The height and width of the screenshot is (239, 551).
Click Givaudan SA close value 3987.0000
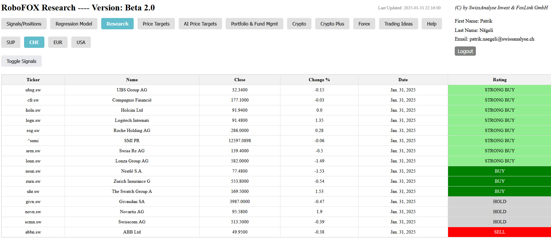(x=240, y=202)
